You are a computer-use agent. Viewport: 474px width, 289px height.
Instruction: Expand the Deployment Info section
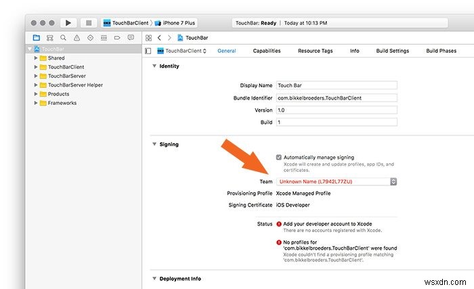click(x=154, y=278)
